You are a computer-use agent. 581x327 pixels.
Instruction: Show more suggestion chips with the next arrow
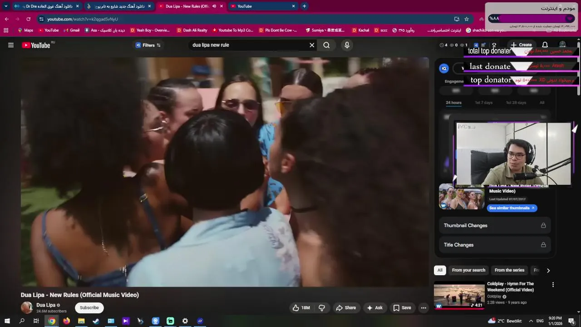tap(548, 270)
